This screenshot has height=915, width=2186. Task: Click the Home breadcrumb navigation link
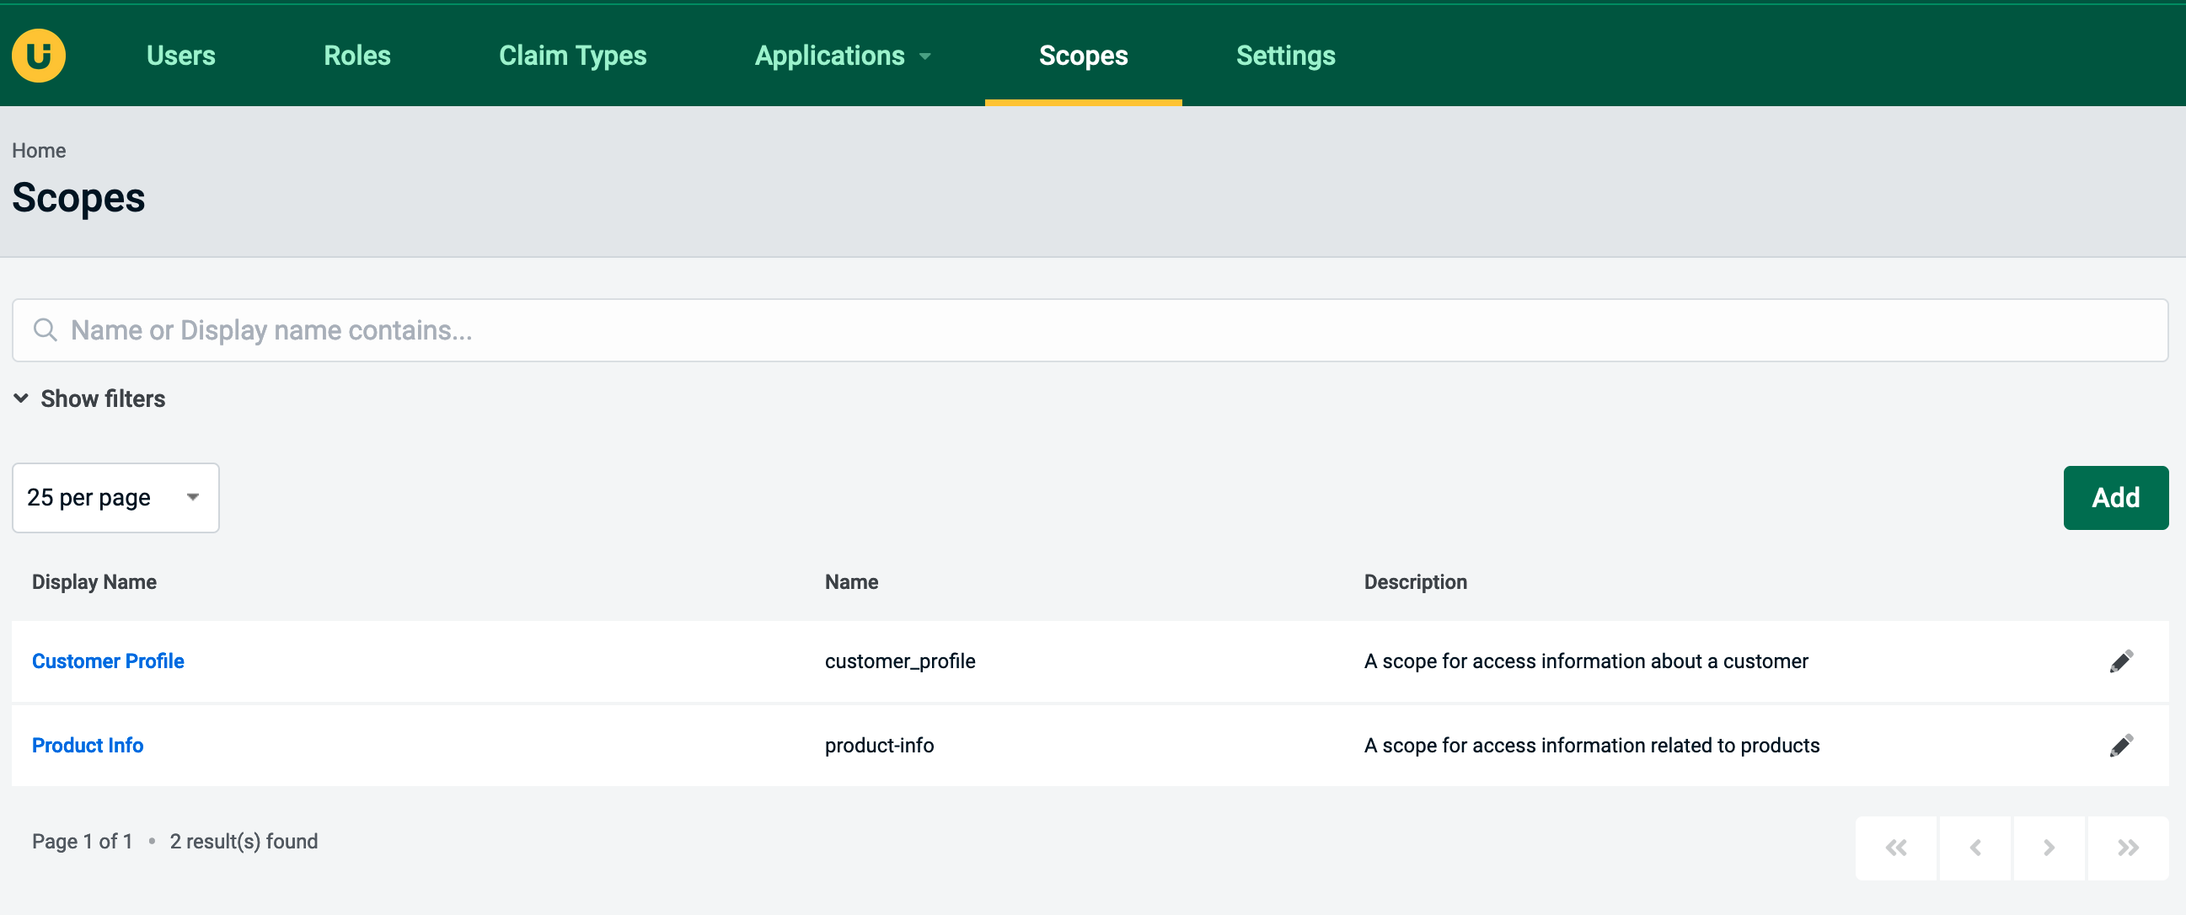(38, 149)
